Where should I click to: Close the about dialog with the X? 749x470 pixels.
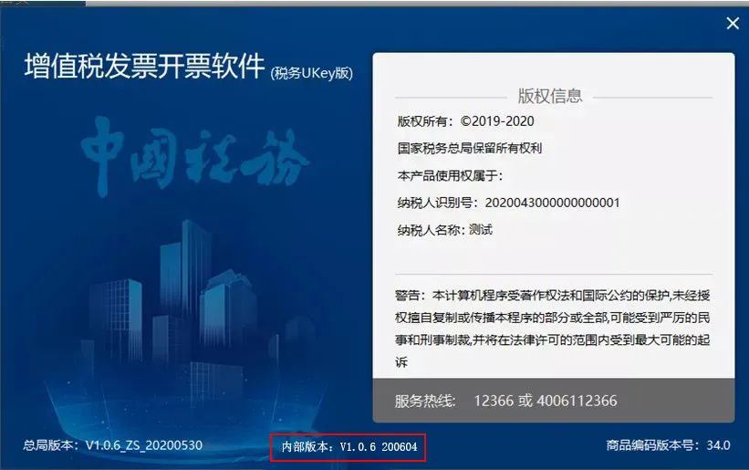pos(733,23)
